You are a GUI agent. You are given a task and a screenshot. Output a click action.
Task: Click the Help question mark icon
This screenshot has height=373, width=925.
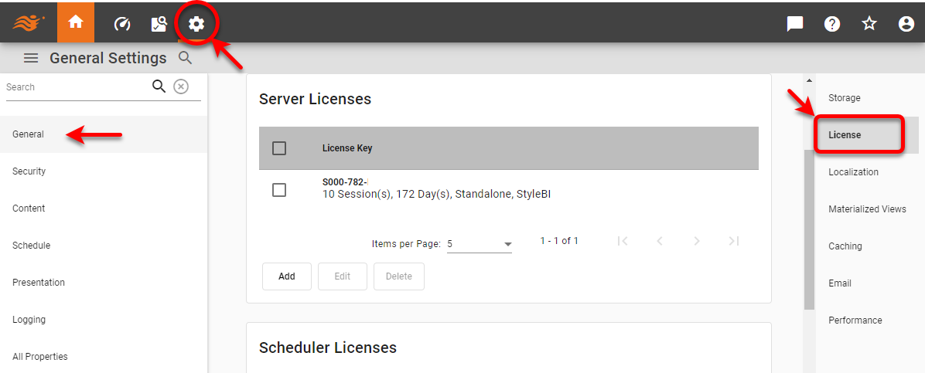832,24
